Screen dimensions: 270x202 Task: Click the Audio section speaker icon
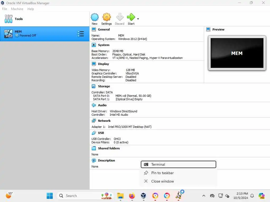(x=94, y=105)
